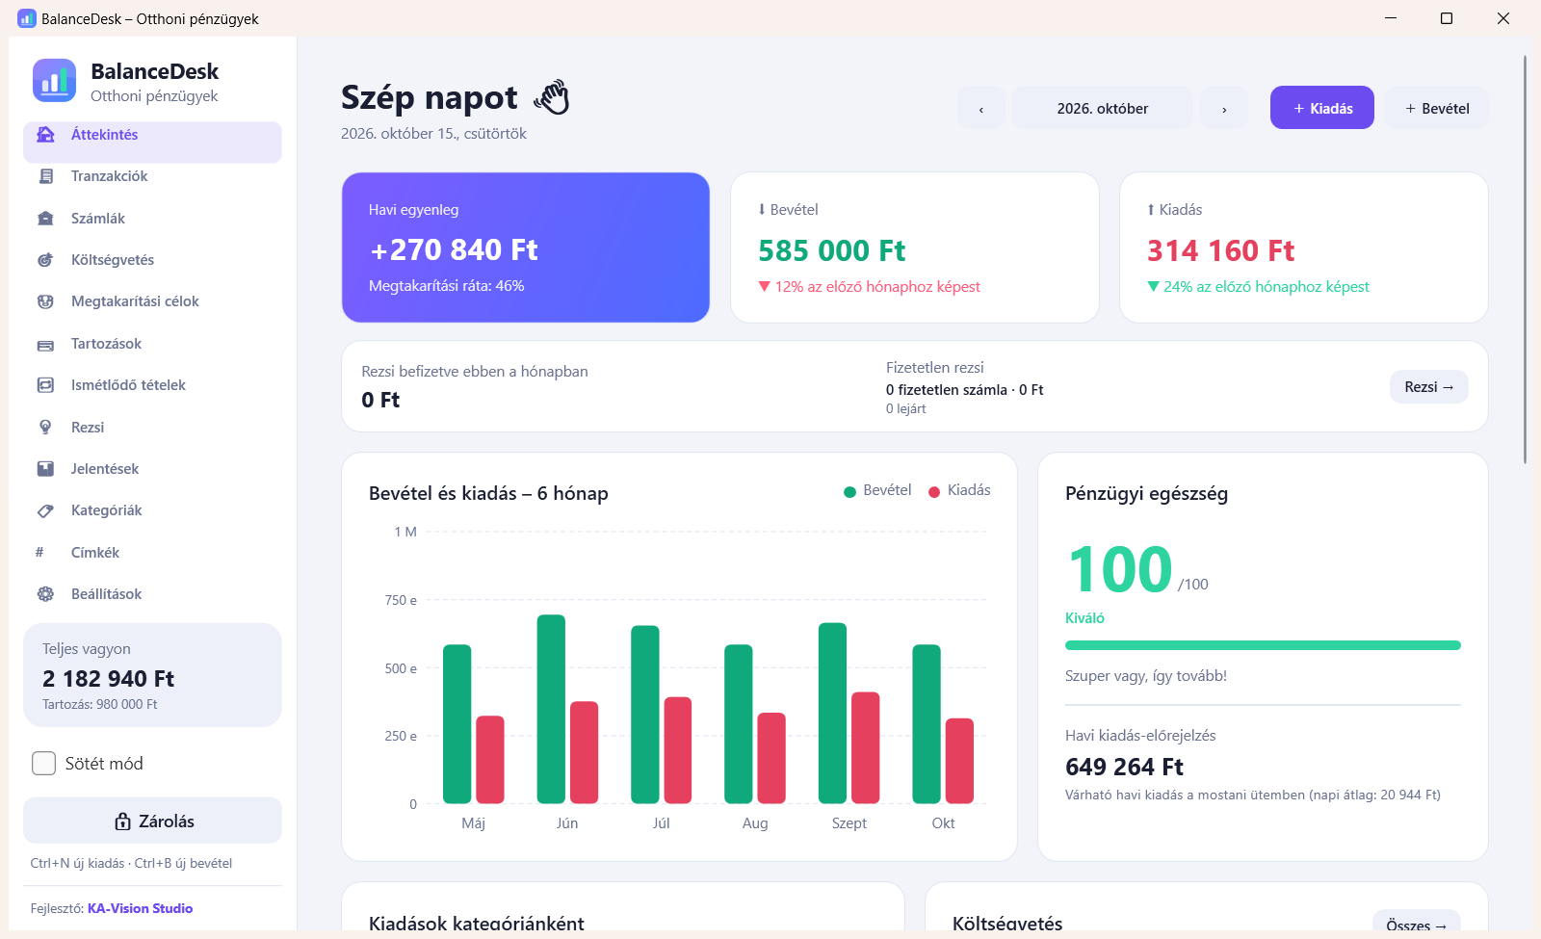
Task: Click the Összes → button in Költségvetés
Action: 1417,923
